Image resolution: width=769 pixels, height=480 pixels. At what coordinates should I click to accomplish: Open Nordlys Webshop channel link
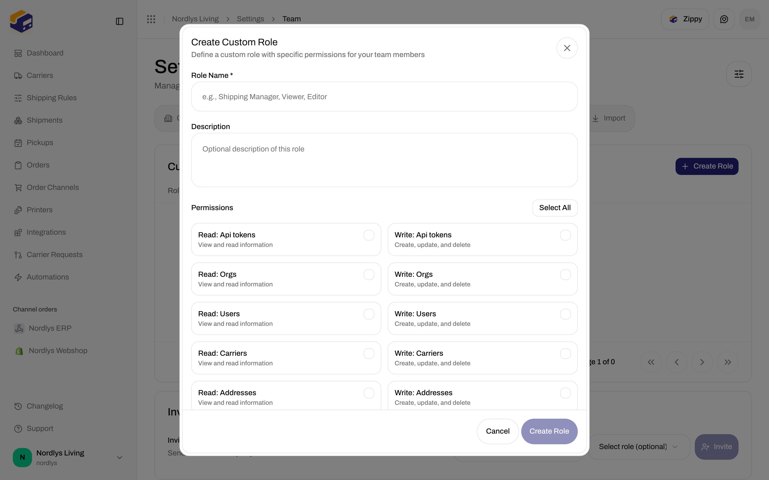click(x=68, y=351)
